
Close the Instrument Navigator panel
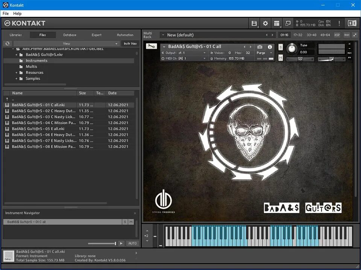tap(135, 213)
